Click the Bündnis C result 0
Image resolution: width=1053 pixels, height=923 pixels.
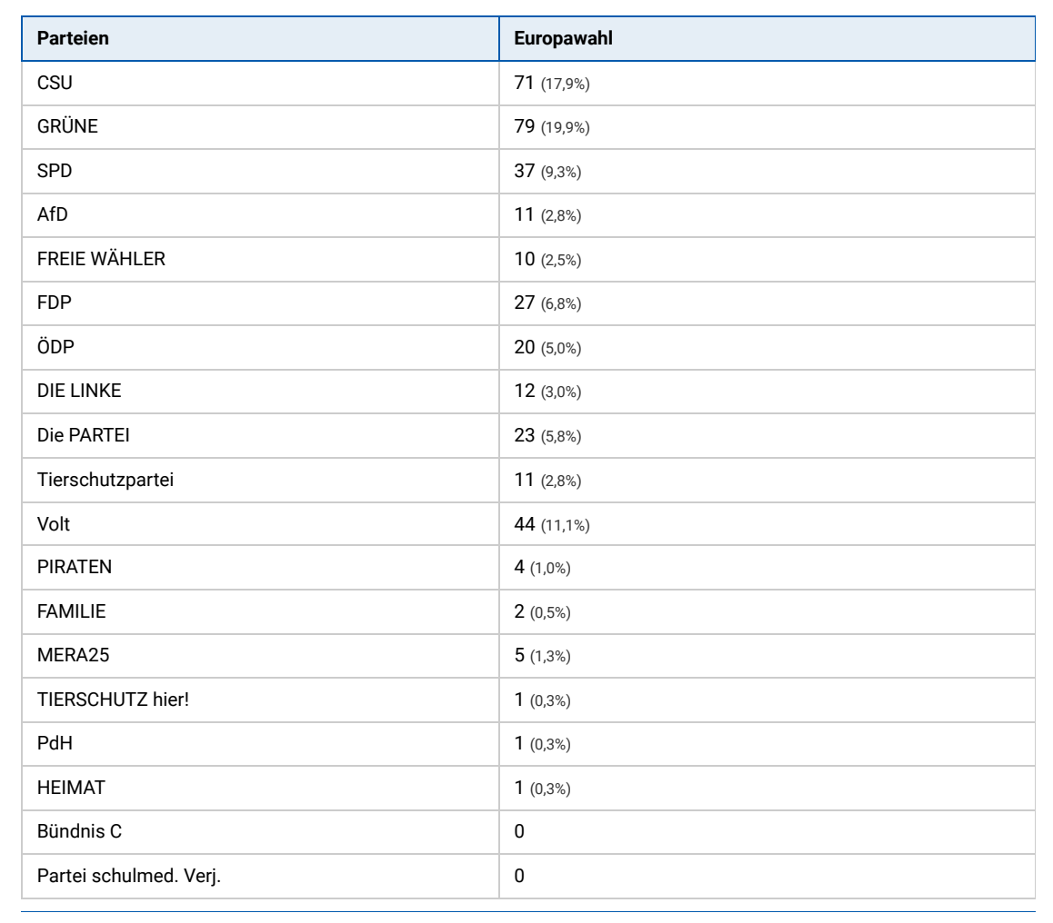click(519, 832)
